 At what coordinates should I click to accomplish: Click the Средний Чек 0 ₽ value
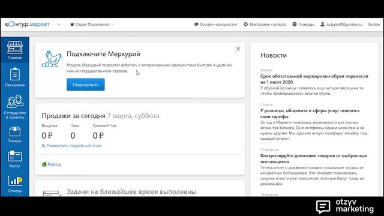98,136
